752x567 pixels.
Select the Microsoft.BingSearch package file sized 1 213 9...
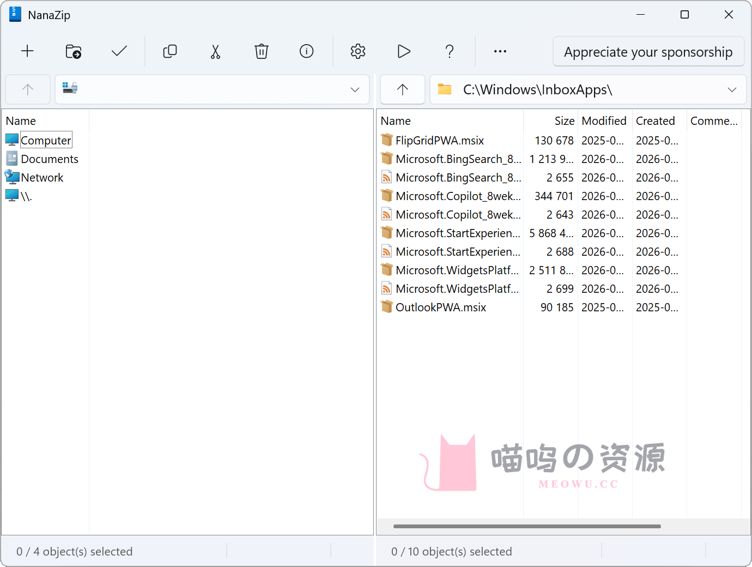tap(458, 159)
